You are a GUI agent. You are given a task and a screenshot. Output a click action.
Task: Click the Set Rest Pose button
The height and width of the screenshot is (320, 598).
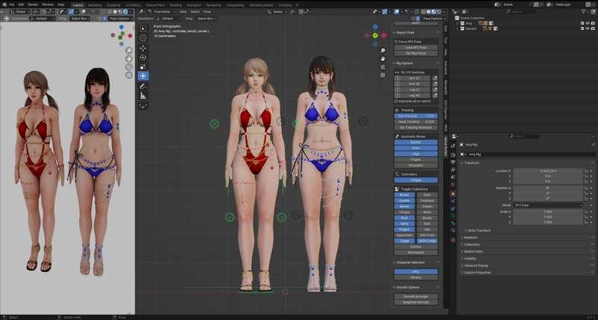click(x=416, y=53)
